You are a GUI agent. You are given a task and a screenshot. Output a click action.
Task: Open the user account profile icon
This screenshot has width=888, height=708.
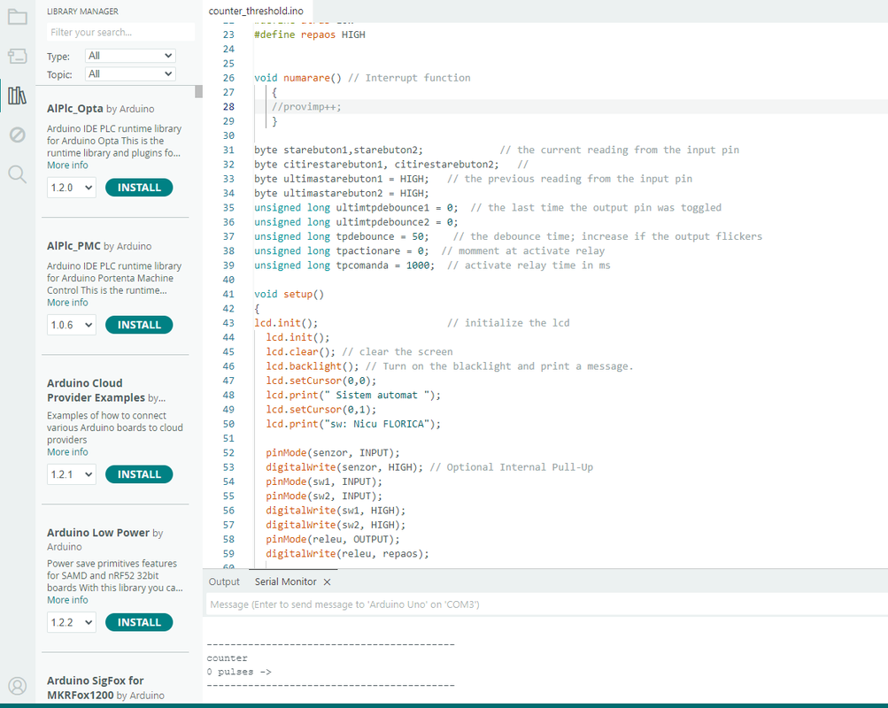point(17,685)
